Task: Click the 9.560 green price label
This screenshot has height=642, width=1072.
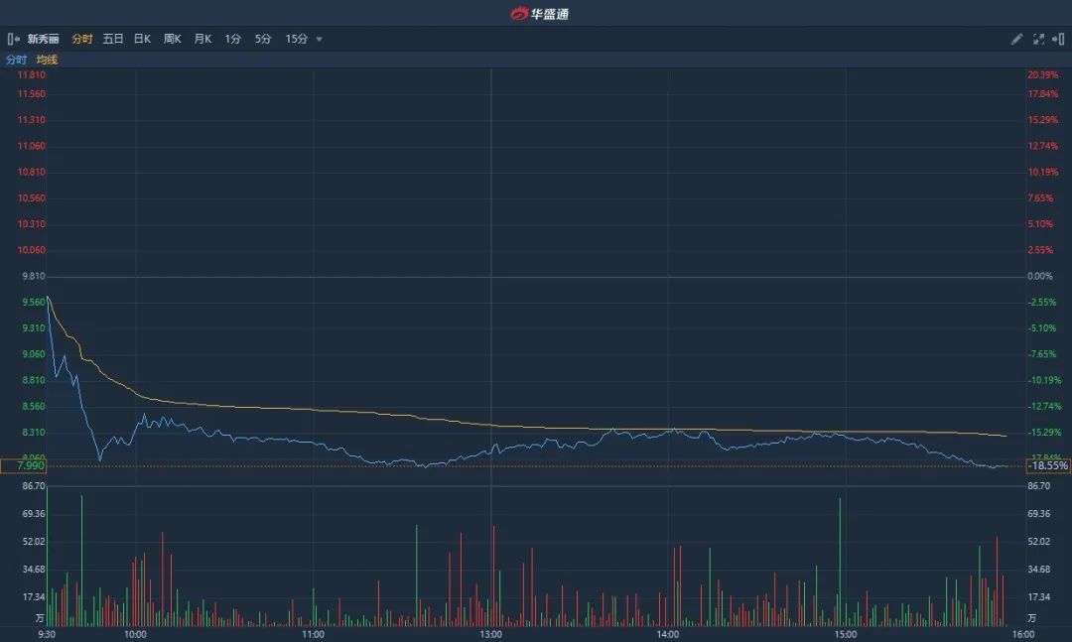Action: coord(34,303)
